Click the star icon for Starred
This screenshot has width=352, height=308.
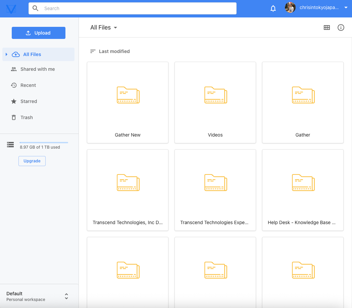click(x=14, y=101)
